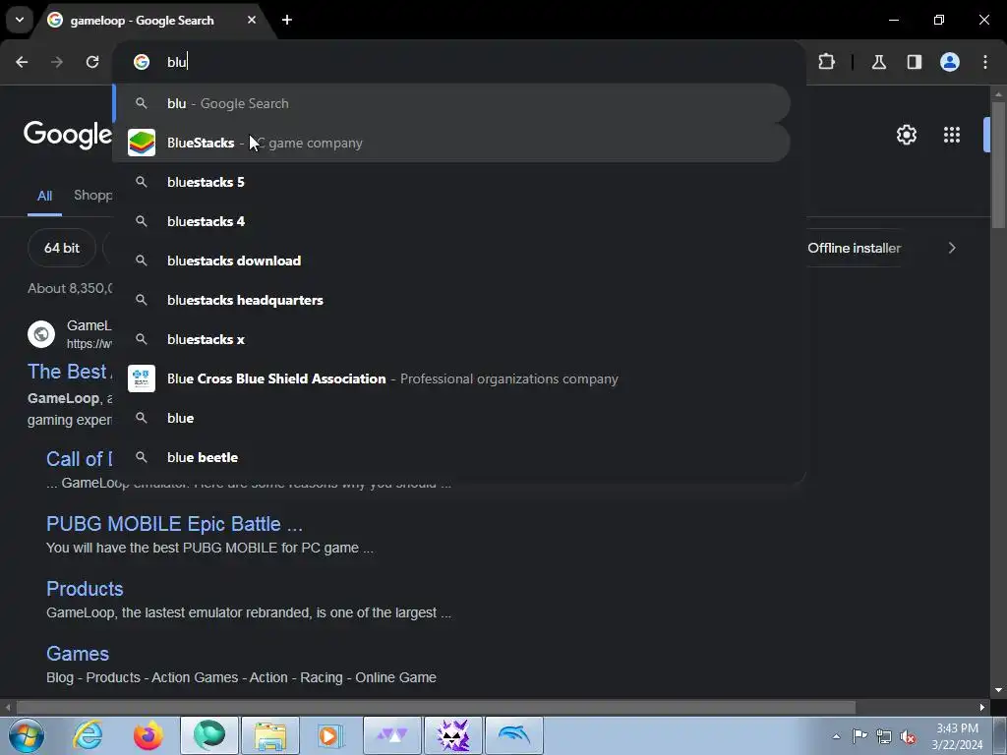This screenshot has height=755, width=1007.
Task: Toggle the side panel icon
Action: [915, 62]
